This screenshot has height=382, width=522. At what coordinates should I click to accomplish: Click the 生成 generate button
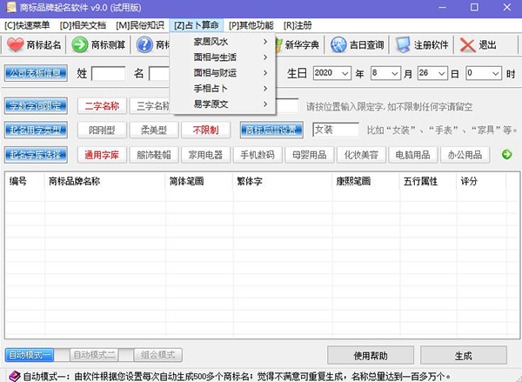coord(463,356)
